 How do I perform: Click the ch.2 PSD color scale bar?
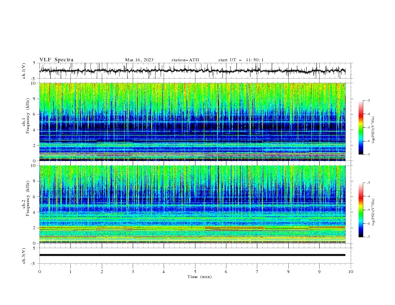pos(361,210)
